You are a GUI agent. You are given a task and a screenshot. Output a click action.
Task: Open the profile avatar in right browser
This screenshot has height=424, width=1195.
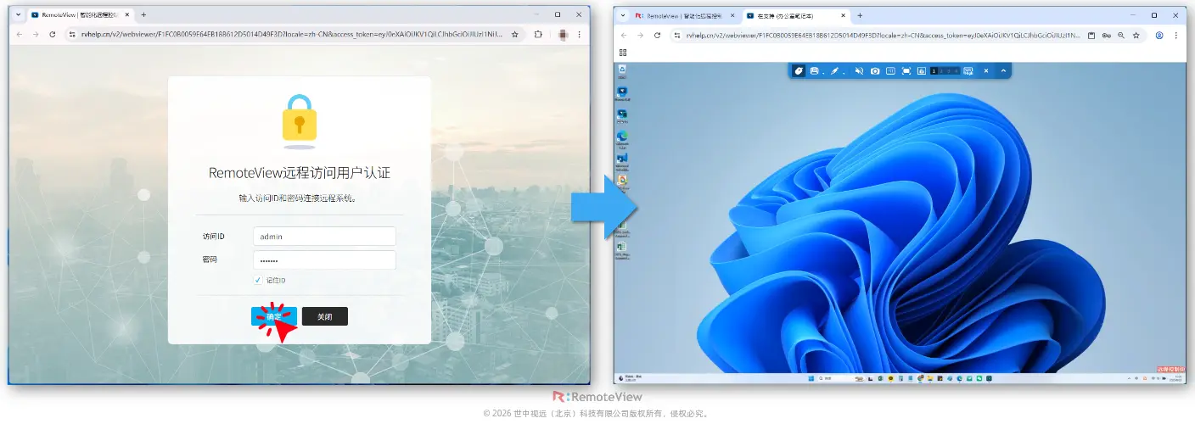(x=1159, y=35)
